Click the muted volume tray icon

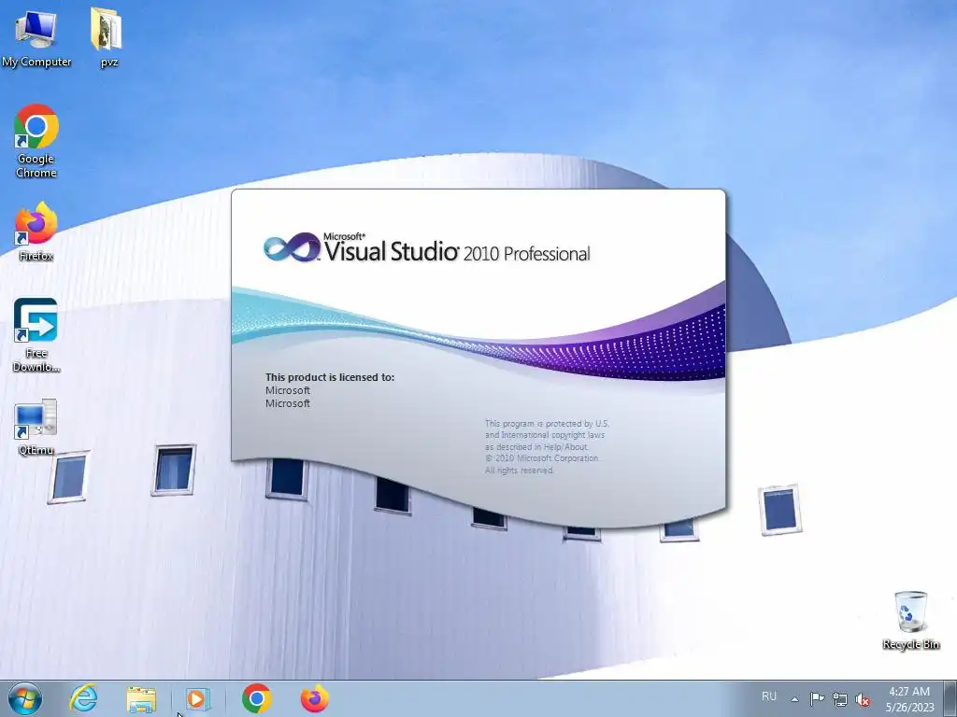click(863, 699)
